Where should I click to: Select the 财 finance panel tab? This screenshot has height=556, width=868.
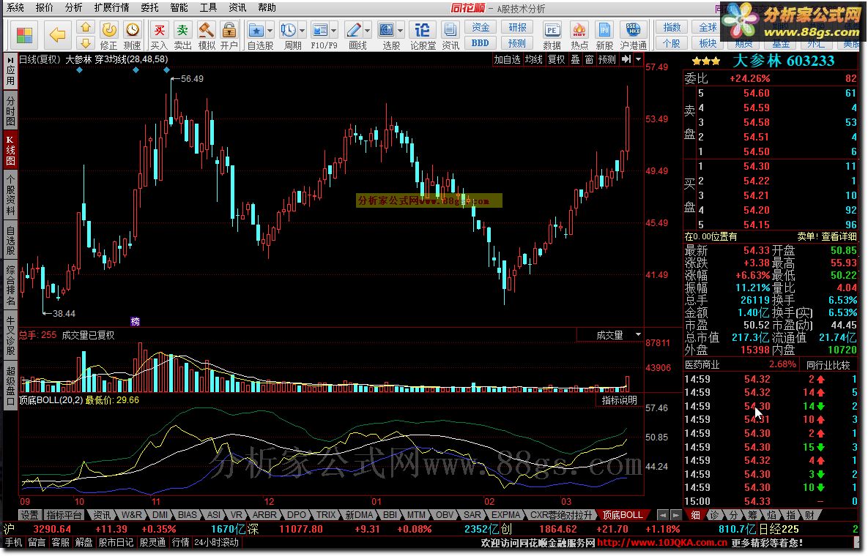click(x=810, y=515)
